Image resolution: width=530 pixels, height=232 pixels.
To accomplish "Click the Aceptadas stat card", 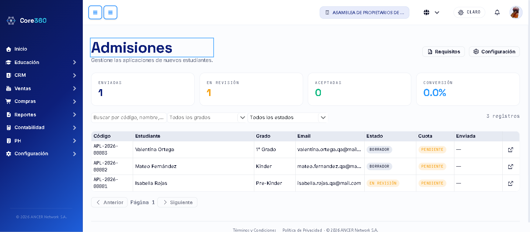I will (x=360, y=89).
